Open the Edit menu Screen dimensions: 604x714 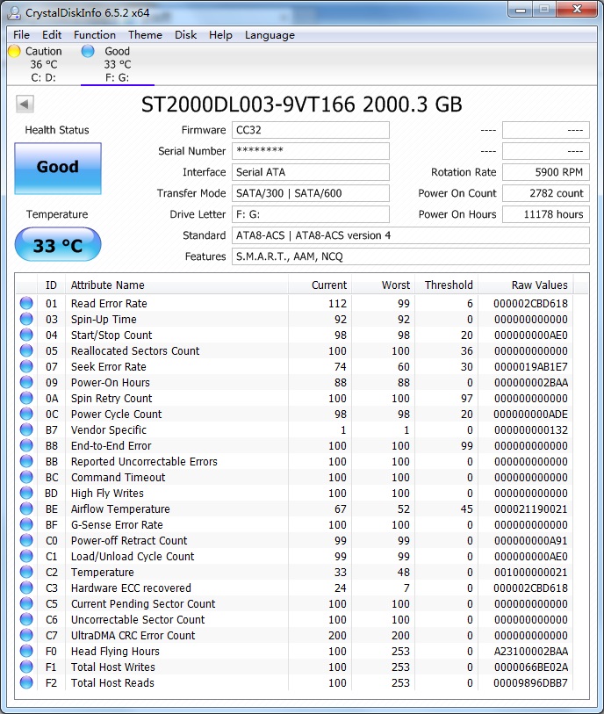[x=52, y=35]
